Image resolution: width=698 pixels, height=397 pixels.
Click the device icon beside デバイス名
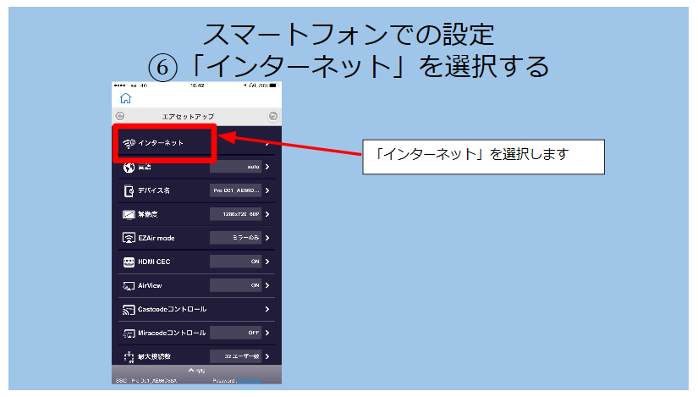point(129,191)
